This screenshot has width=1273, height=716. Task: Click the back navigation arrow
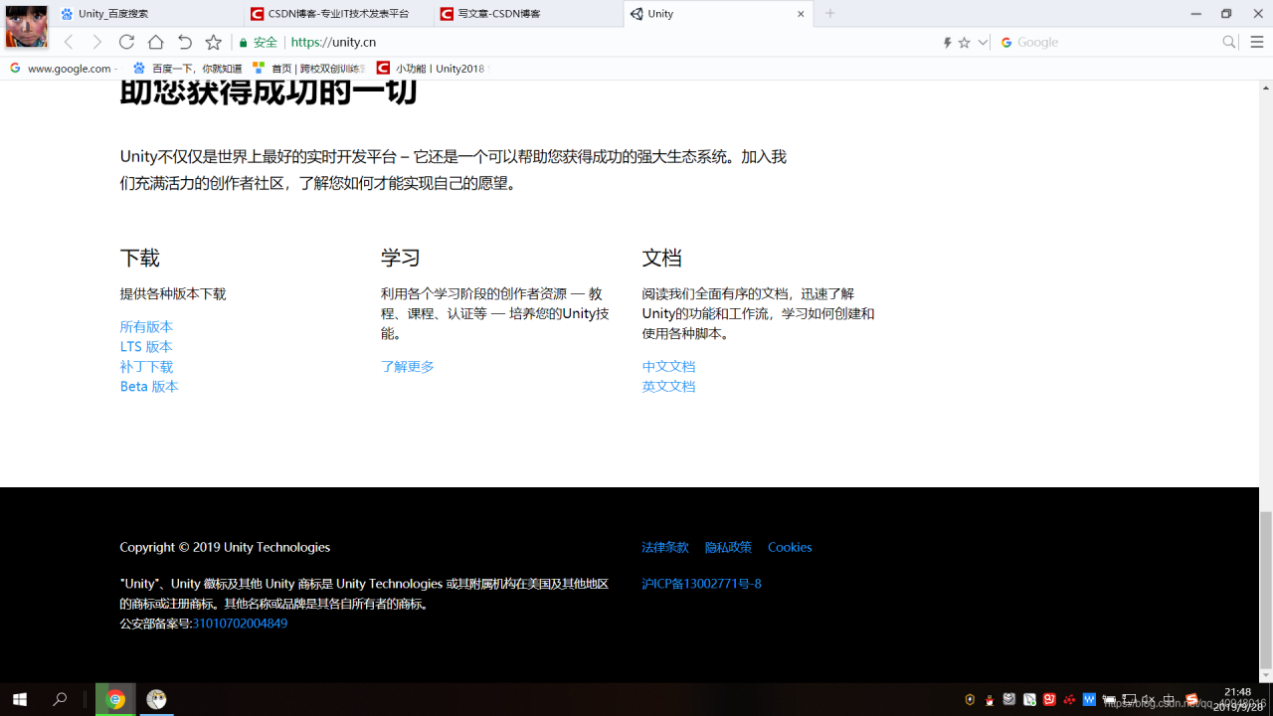(x=68, y=42)
